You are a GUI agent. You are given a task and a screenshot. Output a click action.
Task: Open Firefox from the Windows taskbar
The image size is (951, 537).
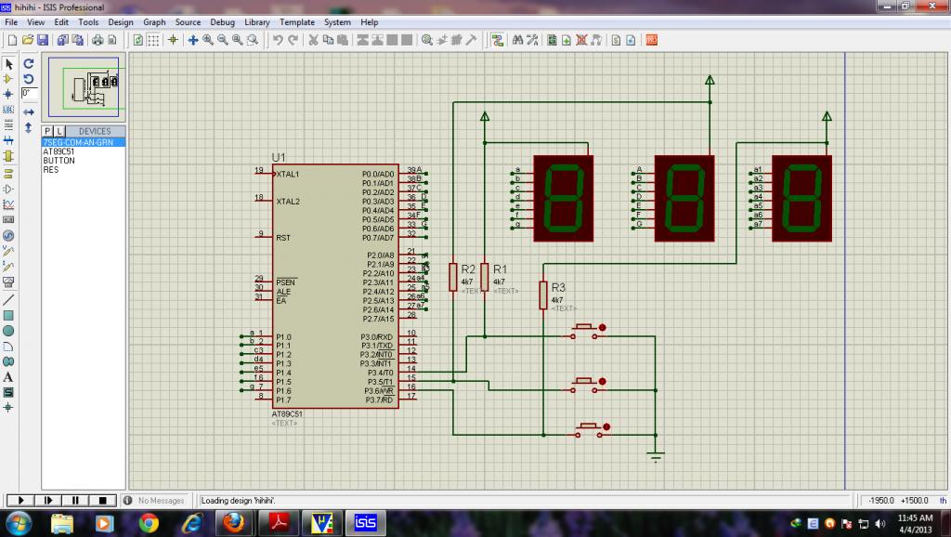tap(234, 523)
